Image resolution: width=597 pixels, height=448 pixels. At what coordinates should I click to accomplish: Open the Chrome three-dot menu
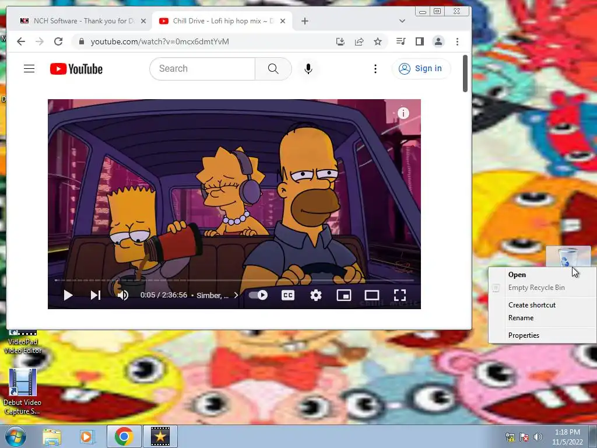[457, 41]
